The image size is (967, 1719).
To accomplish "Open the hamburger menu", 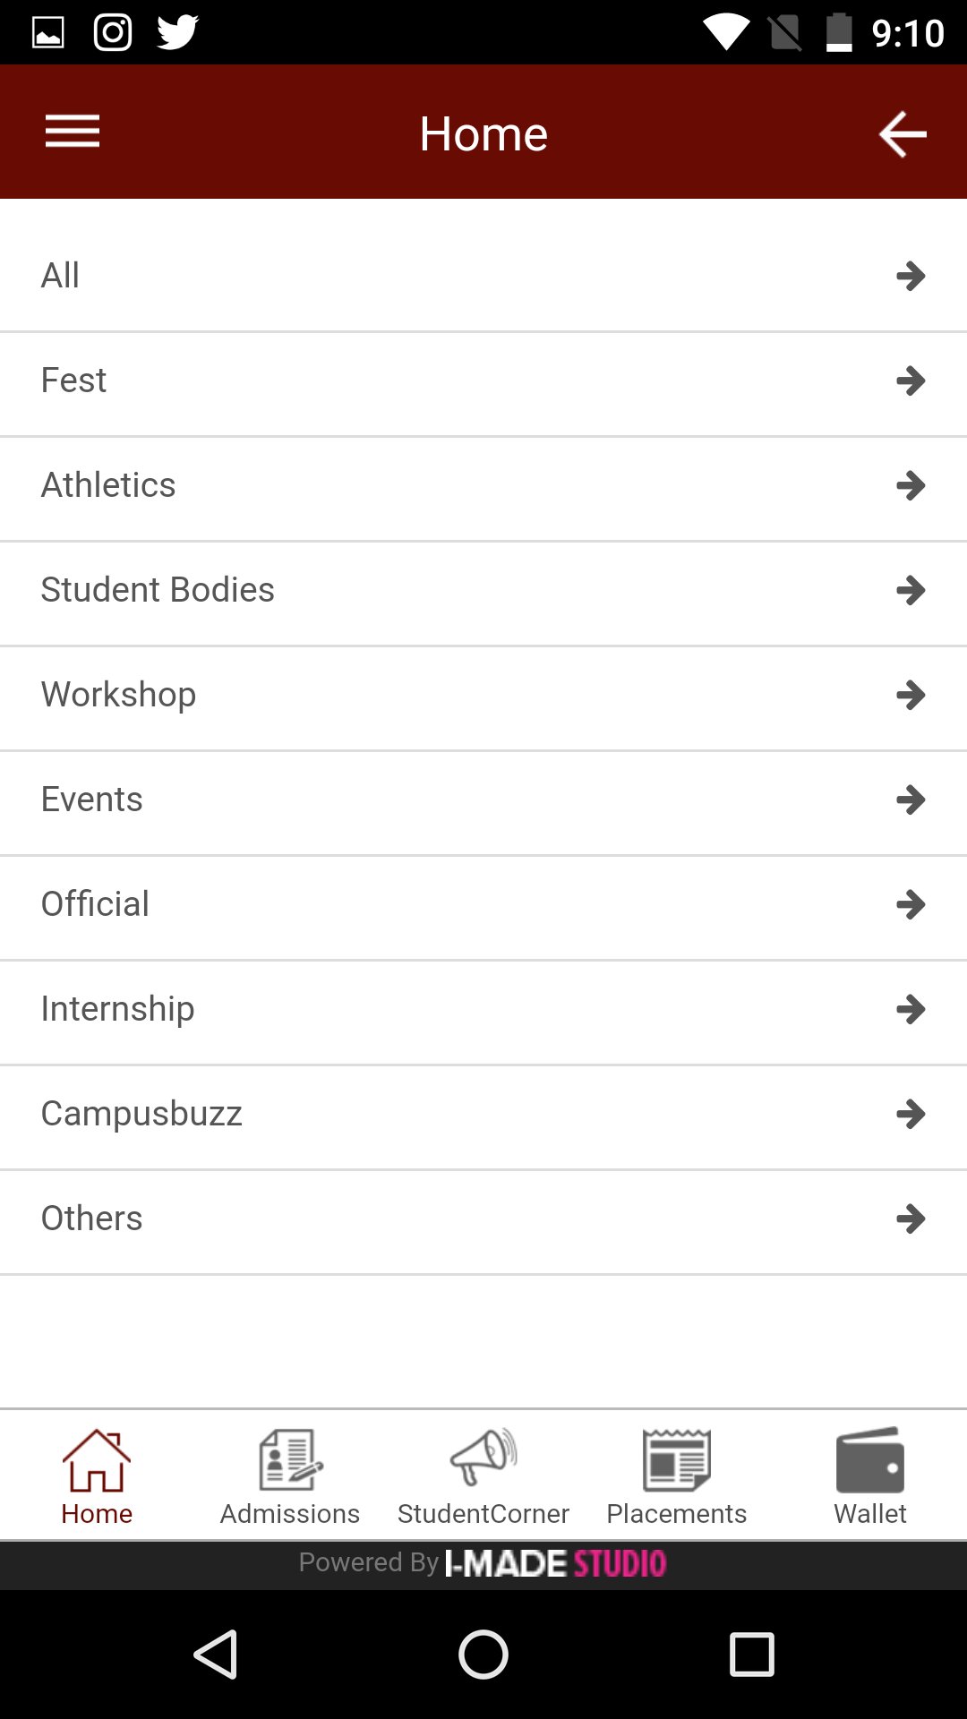I will (73, 133).
